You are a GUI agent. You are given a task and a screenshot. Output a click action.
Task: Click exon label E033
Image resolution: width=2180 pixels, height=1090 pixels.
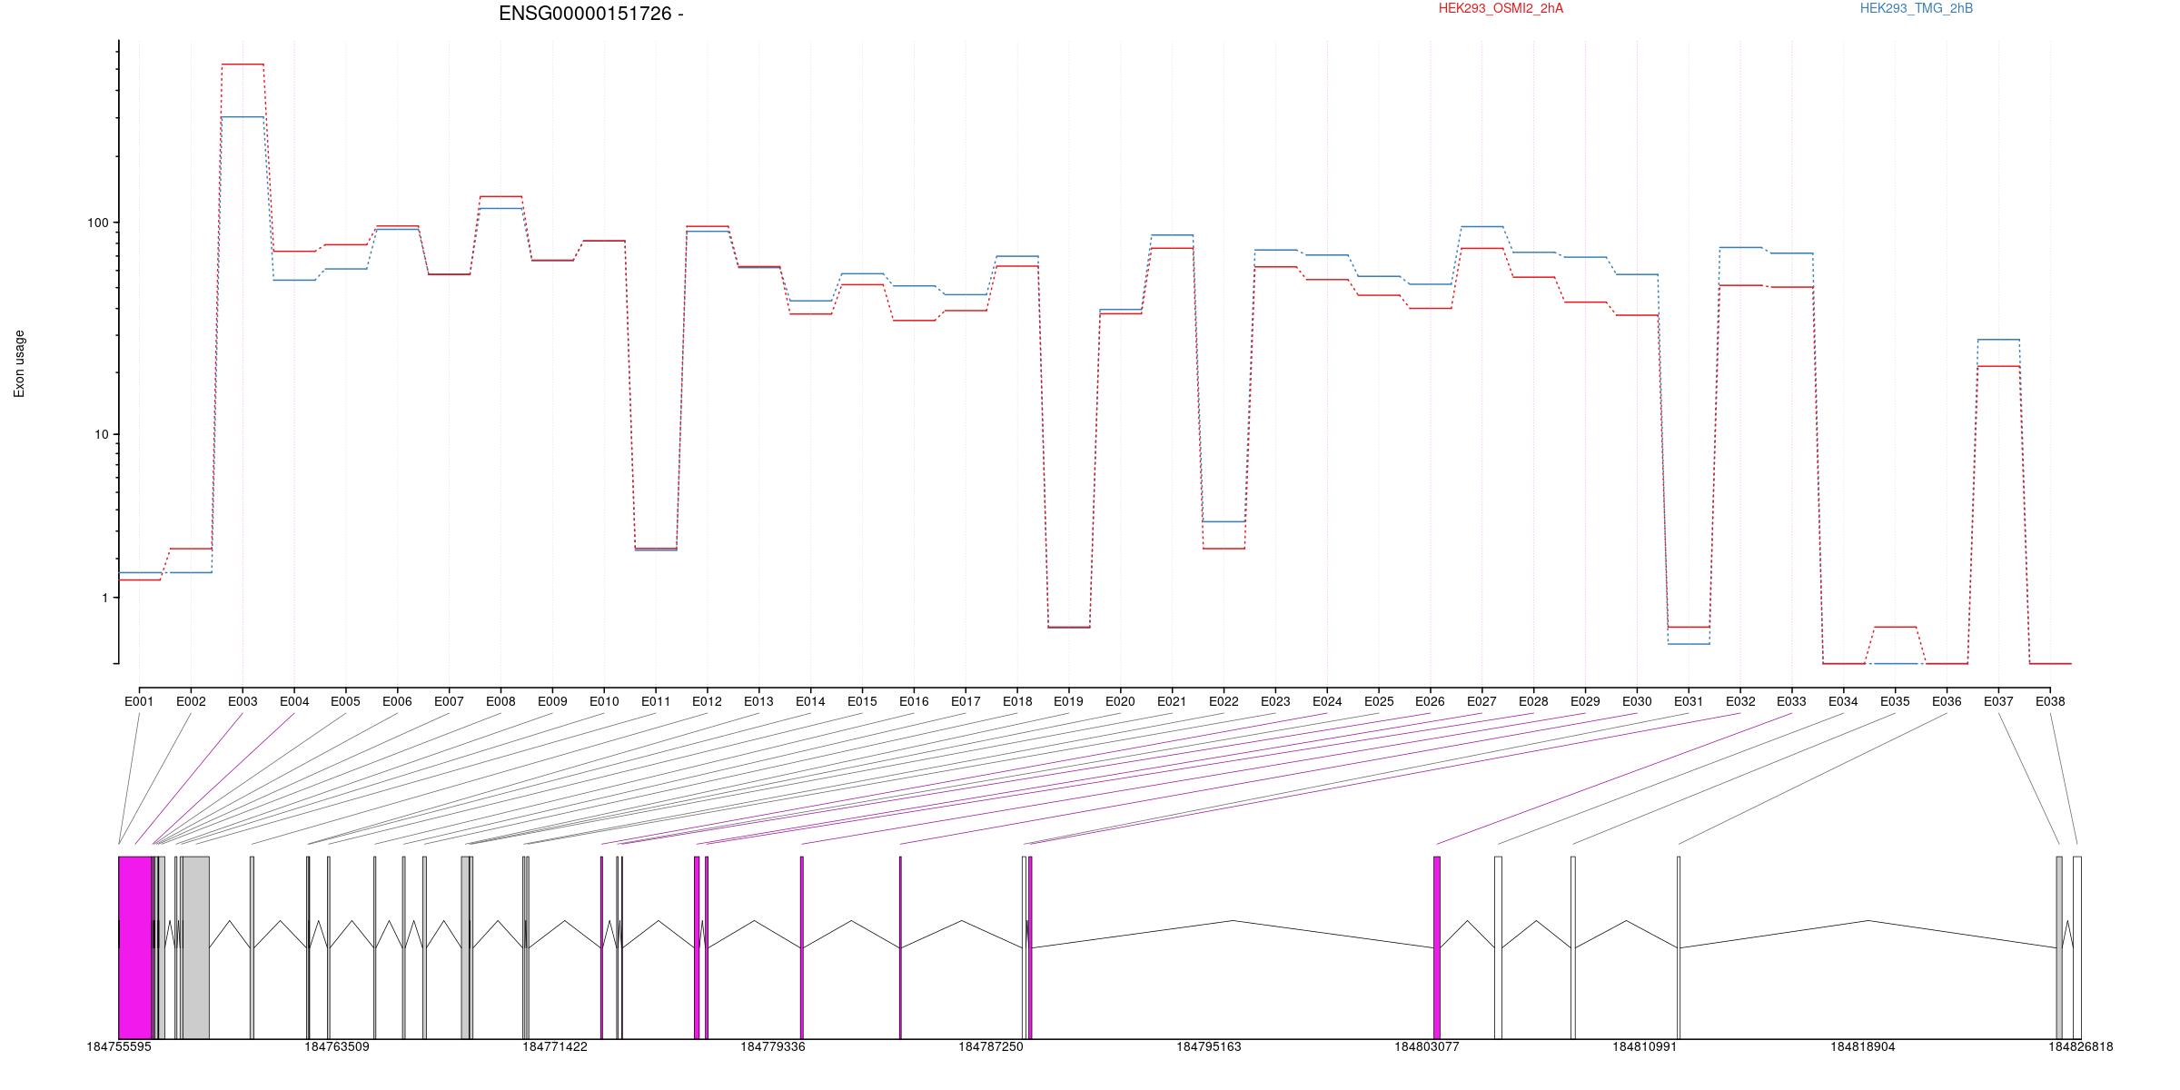pyautogui.click(x=1791, y=701)
